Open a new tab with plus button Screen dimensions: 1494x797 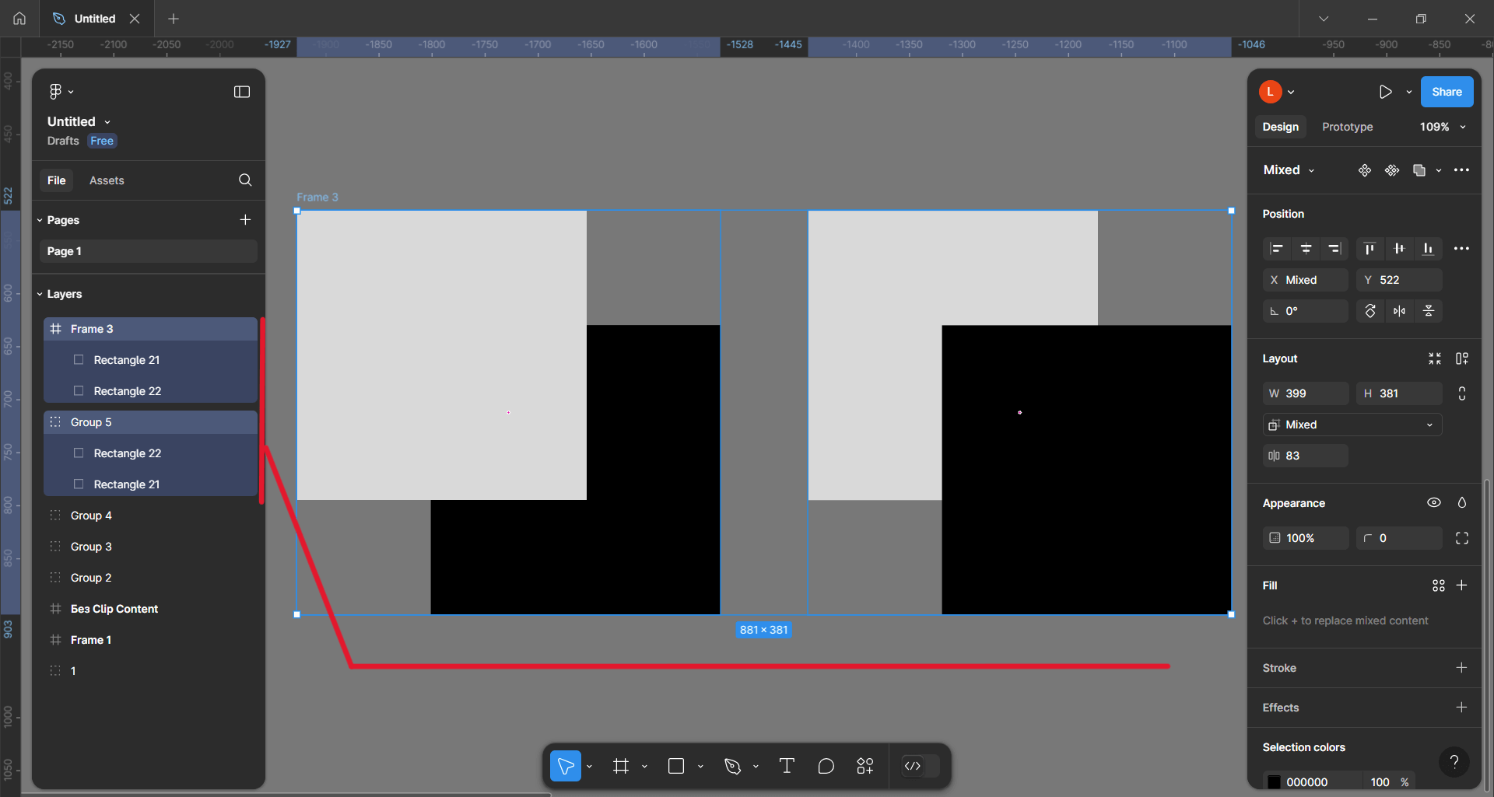tap(174, 19)
